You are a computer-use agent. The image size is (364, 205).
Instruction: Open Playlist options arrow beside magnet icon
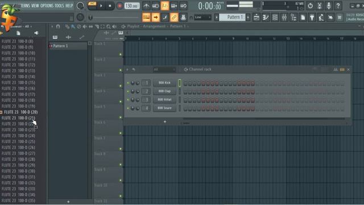[x=52, y=27]
